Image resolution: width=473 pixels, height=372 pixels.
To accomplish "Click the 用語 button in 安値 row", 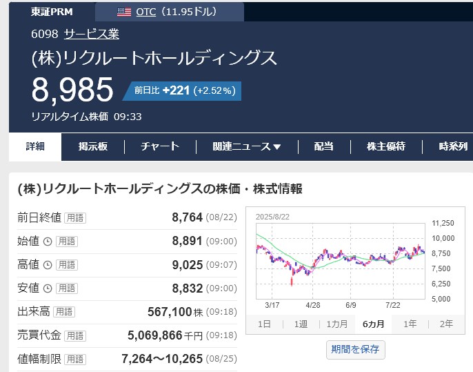I will click(67, 288).
